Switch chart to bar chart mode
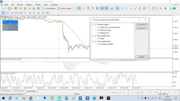This screenshot has height=101, width=180. 75,8
